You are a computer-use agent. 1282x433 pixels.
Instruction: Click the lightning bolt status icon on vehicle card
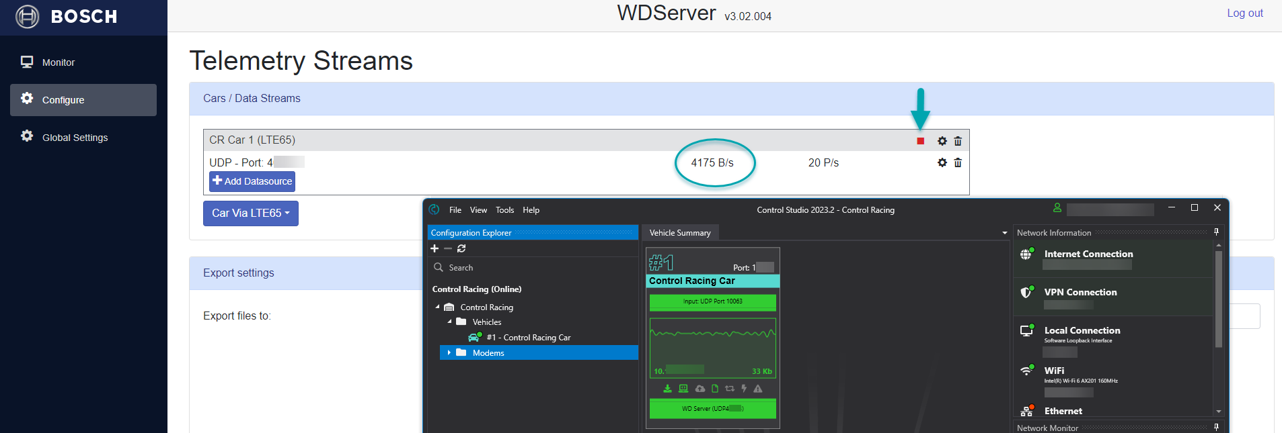point(744,389)
